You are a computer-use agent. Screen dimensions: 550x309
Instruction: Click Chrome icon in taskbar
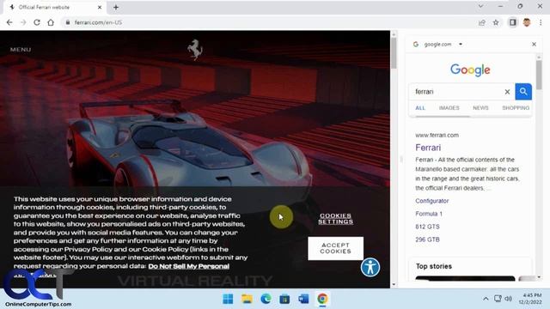tap(322, 299)
